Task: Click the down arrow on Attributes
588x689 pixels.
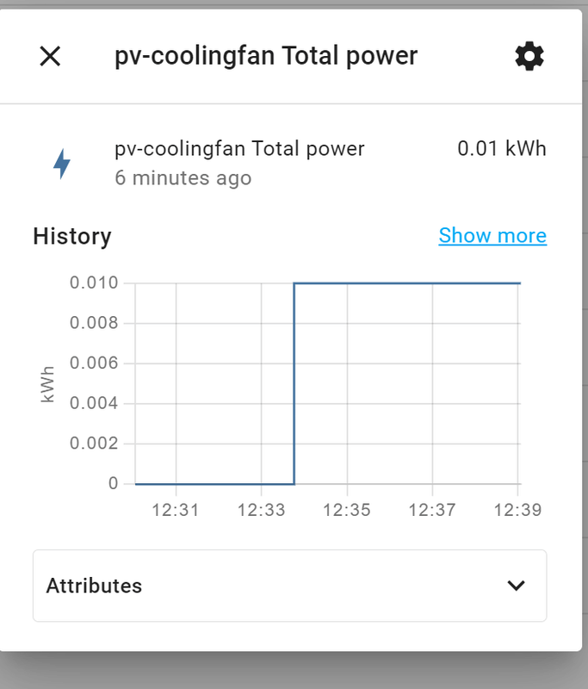Action: click(x=517, y=585)
